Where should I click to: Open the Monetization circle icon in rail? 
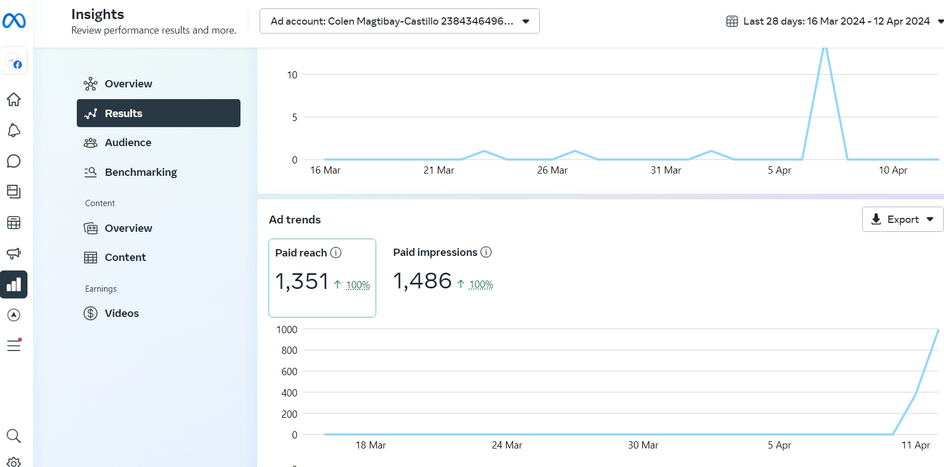click(x=14, y=315)
